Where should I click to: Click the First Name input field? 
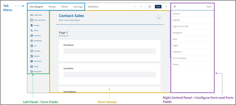click(110, 51)
